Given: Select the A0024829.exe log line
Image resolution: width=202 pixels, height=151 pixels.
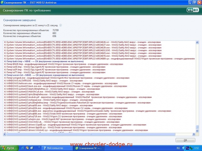Looking at the screenshot, I should (x=83, y=48).
